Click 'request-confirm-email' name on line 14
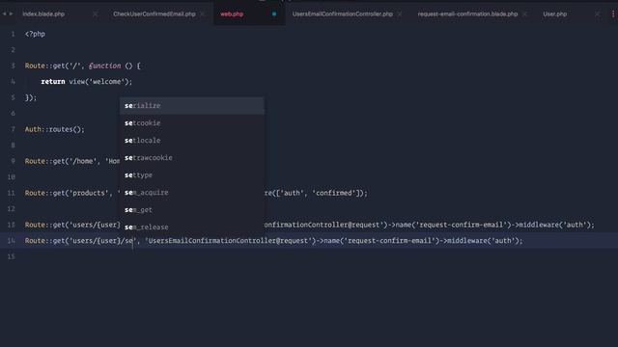 pos(390,241)
